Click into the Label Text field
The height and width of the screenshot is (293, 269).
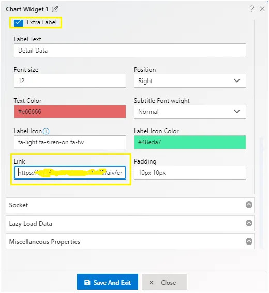(130, 50)
